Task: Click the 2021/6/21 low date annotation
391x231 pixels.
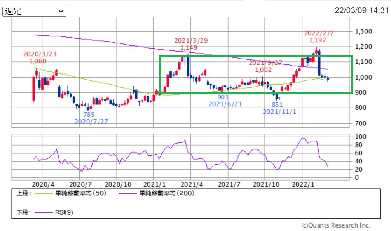Action: pyautogui.click(x=225, y=104)
